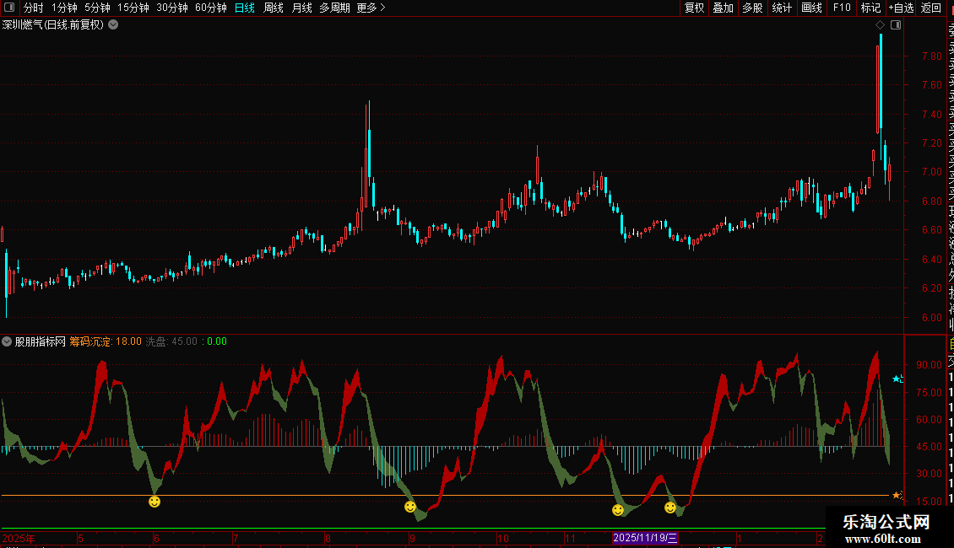The height and width of the screenshot is (548, 954).
Task: Switch to the 60分钟 period tab
Action: coord(210,8)
